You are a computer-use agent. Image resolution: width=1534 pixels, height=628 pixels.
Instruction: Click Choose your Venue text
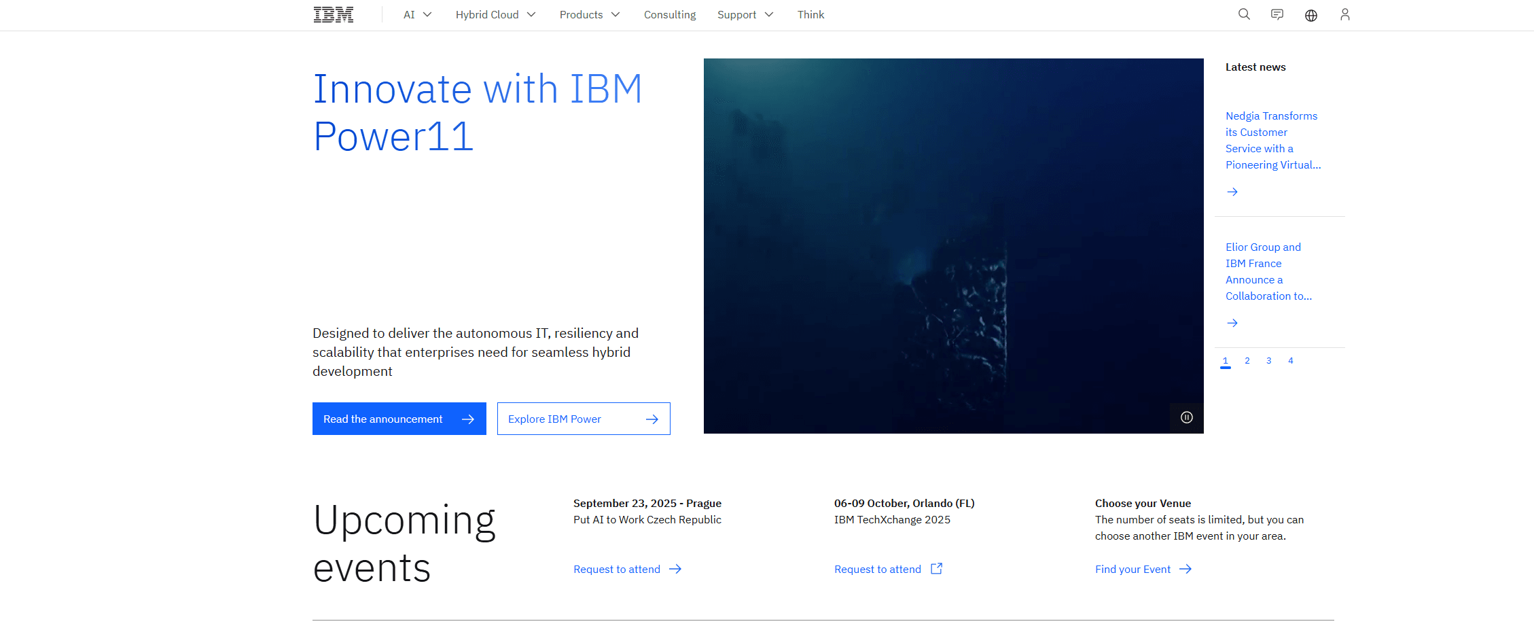tap(1143, 504)
